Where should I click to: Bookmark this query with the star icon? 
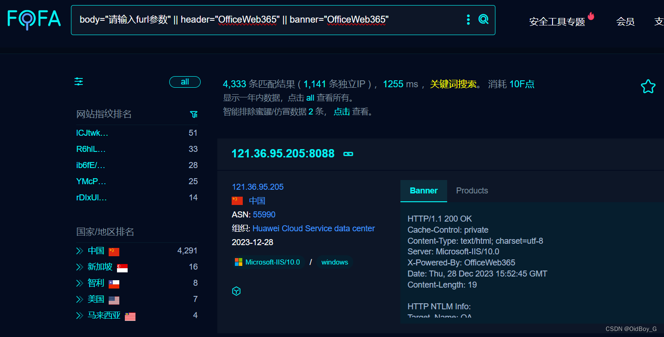(648, 86)
